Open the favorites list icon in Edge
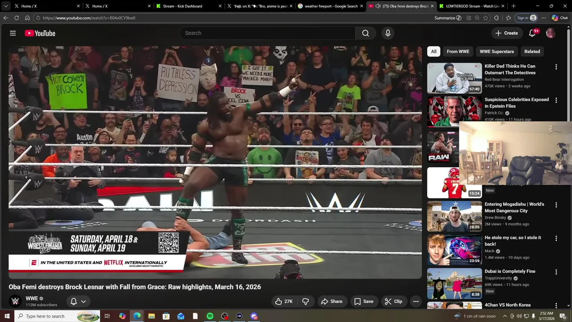Image resolution: width=572 pixels, height=322 pixels. tap(509, 18)
